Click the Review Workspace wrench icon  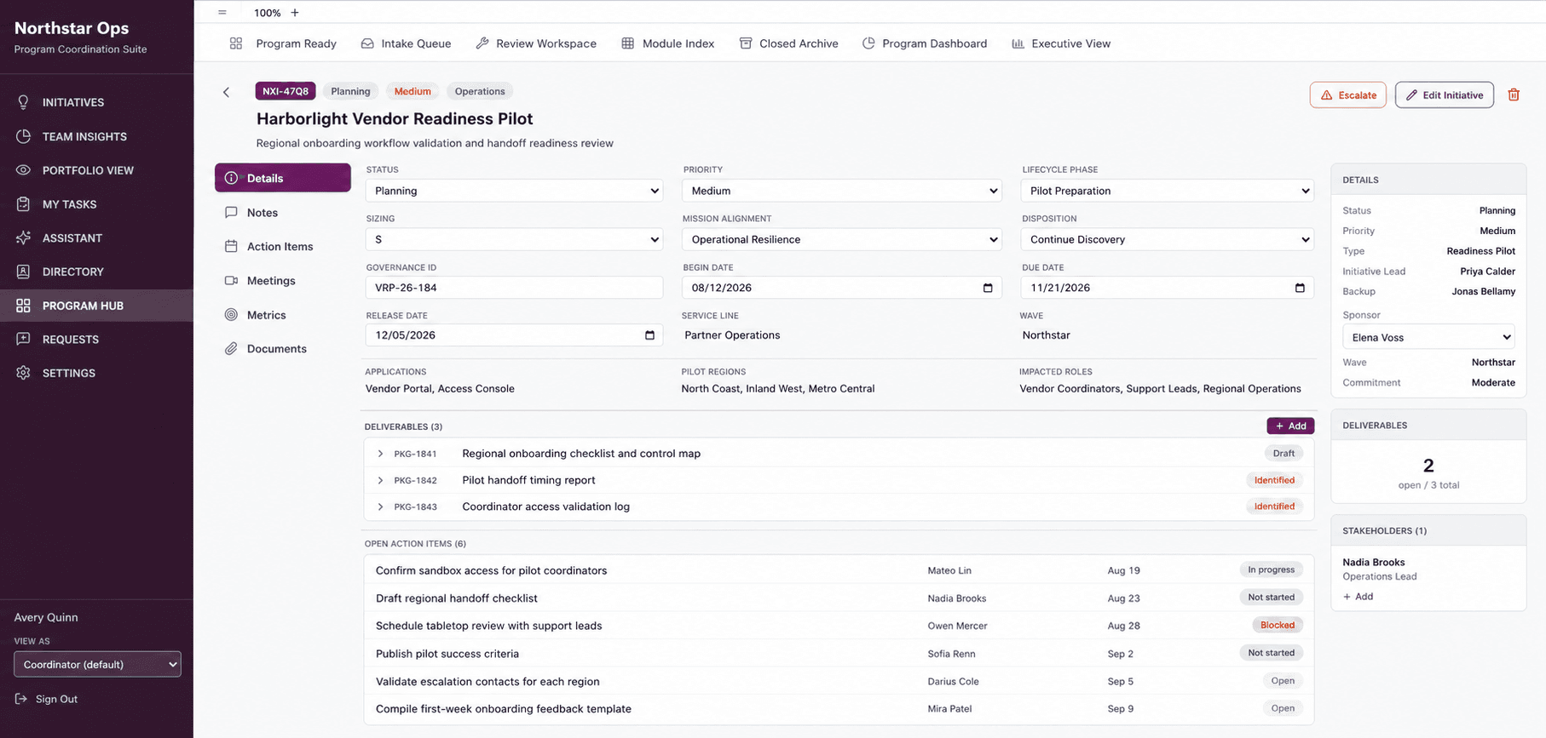[x=482, y=43]
